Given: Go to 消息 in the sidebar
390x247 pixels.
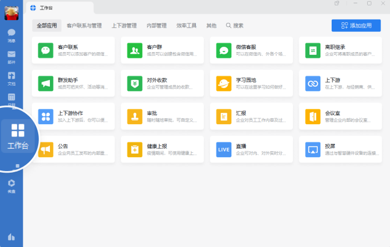Looking at the screenshot, I should click(x=11, y=35).
